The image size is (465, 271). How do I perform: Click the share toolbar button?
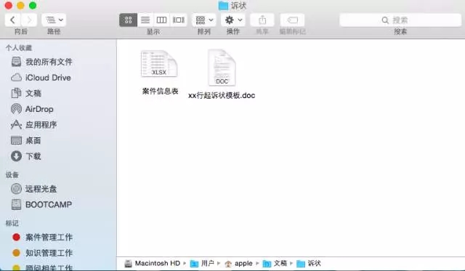tap(262, 20)
